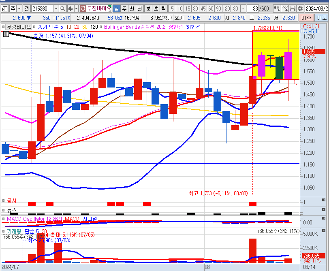Click the add line indicator icon
The height and width of the screenshot is (271, 329).
pos(285,9)
